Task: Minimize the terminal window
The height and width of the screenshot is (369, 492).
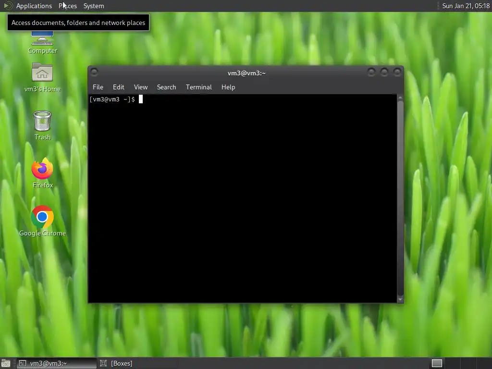Action: (x=371, y=73)
